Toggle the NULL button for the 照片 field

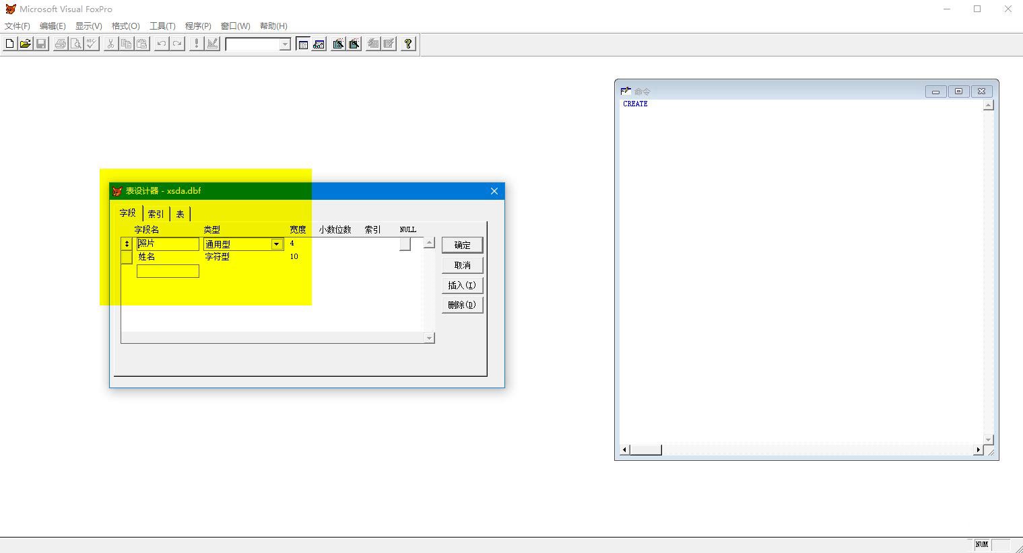[x=405, y=244]
